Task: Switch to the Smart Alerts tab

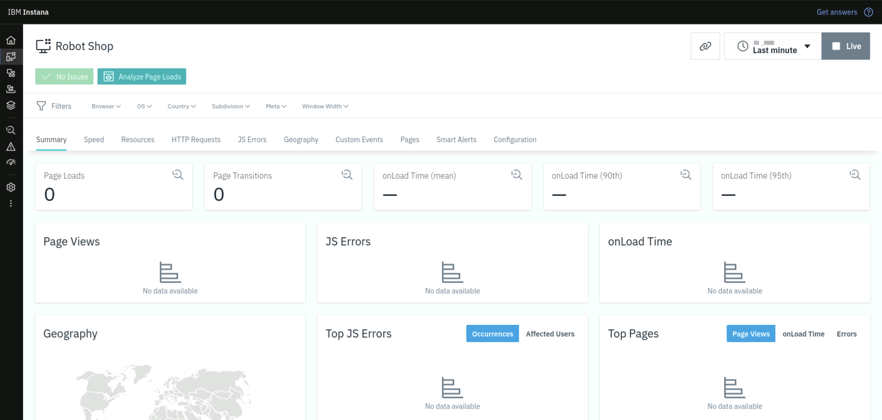Action: (x=456, y=140)
